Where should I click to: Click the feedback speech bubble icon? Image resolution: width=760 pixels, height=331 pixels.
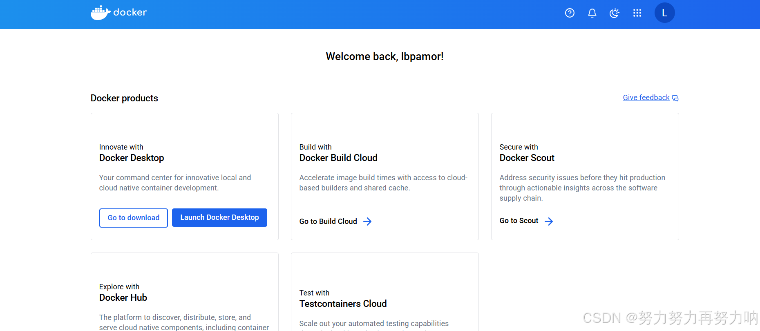(675, 98)
